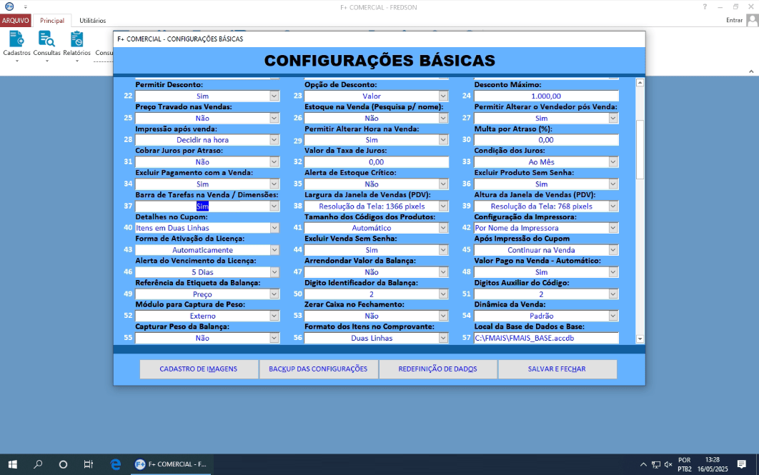Launch Microsoft Edge from the taskbar
The image size is (759, 475).
tap(114, 464)
